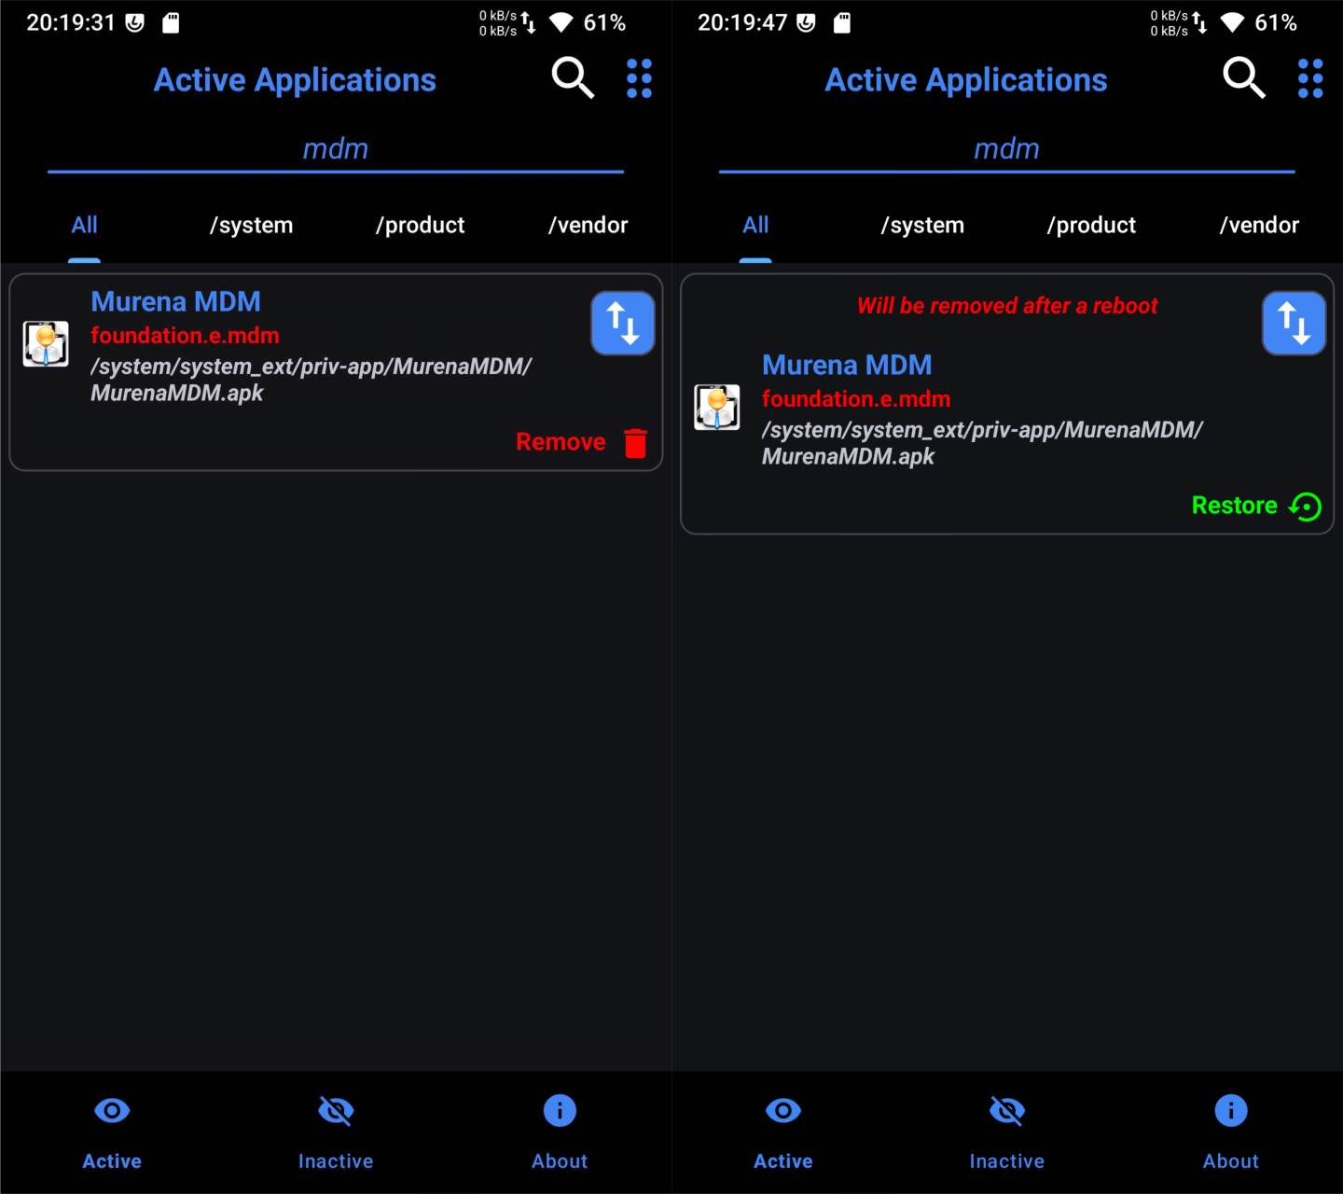Select /system tab in left screen
This screenshot has height=1194, width=1343.
(251, 226)
